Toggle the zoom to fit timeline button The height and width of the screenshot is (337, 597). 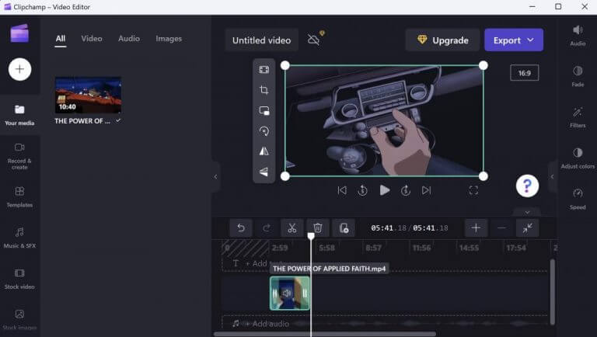pyautogui.click(x=527, y=228)
